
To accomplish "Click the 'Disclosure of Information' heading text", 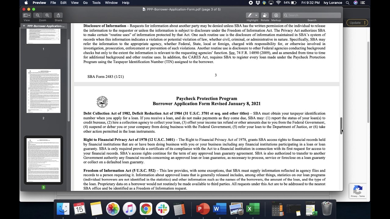I will coord(105,26).
